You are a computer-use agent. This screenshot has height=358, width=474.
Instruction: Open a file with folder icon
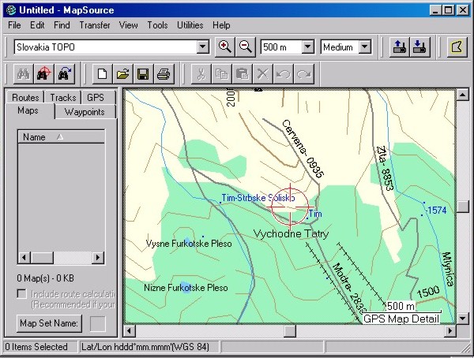click(122, 73)
